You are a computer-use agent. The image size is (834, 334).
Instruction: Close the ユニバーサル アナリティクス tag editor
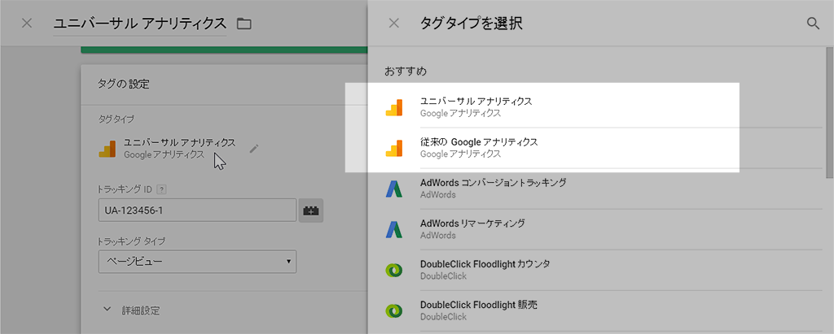(26, 24)
